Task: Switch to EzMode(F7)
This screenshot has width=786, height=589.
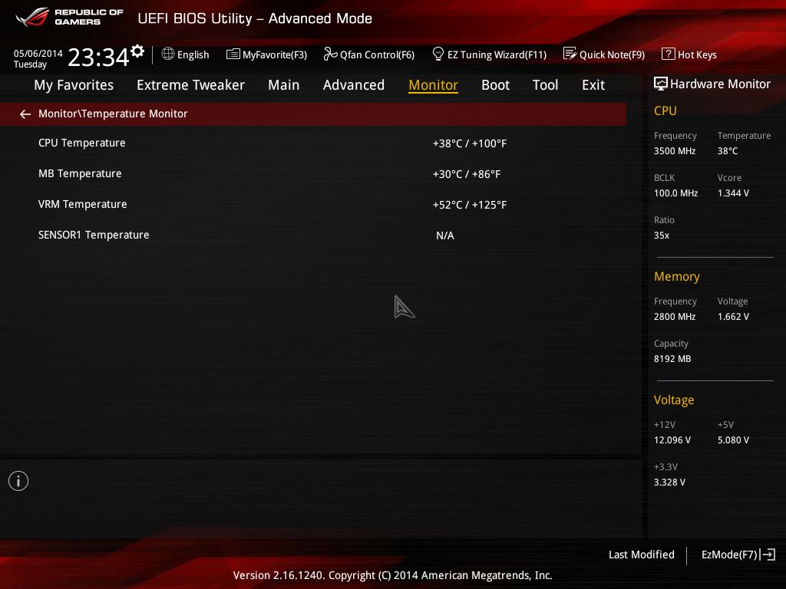Action: pos(738,554)
